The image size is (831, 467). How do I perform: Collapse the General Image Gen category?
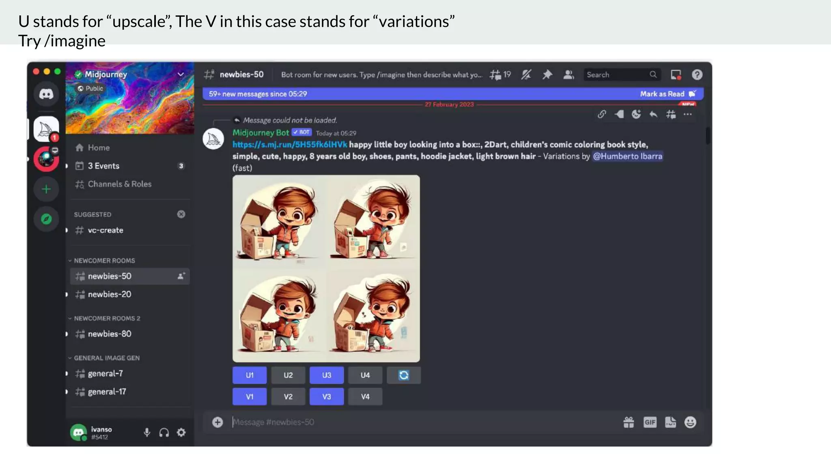point(104,358)
